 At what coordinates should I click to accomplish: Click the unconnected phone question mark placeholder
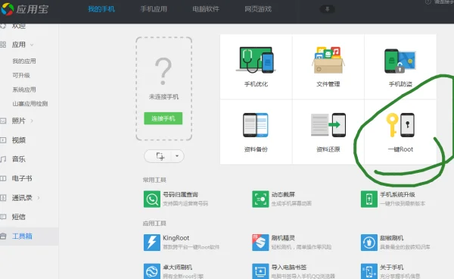point(163,71)
